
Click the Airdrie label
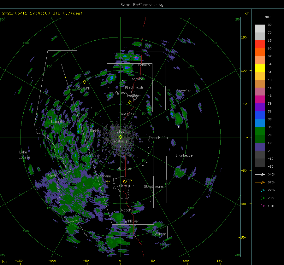click(x=124, y=168)
